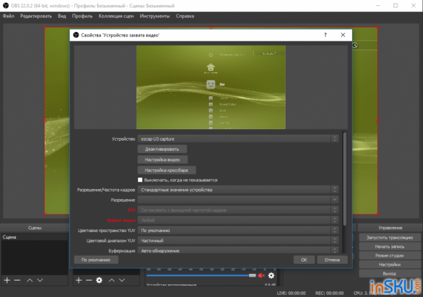Viewport: 423px width, 297px height.
Task: Move source up with the arrow icon
Action: 112,280
